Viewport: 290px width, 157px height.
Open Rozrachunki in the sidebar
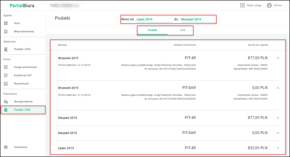click(x=22, y=84)
